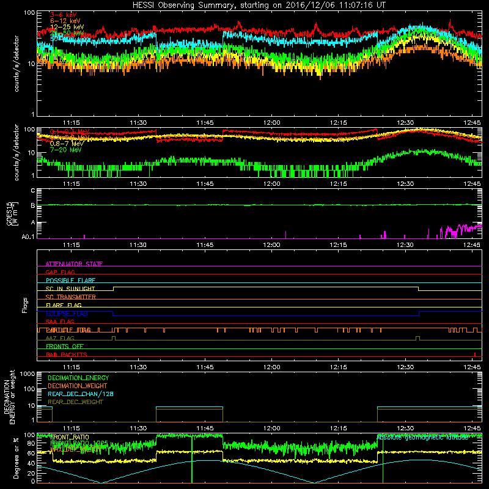Click the BAD_PACKETS flag label

(x=67, y=355)
